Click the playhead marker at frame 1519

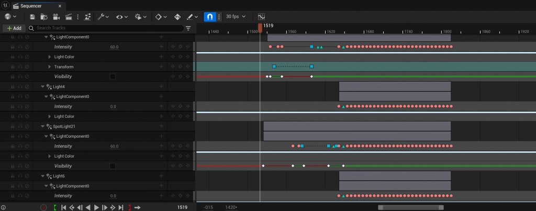[260, 27]
